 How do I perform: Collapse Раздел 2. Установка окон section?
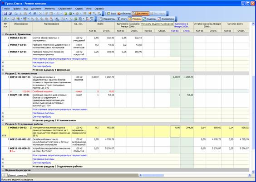(3, 74)
